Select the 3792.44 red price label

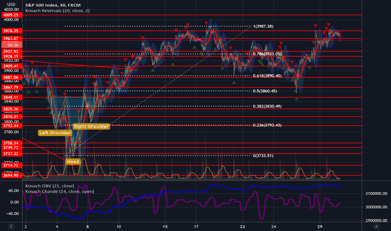(x=12, y=126)
